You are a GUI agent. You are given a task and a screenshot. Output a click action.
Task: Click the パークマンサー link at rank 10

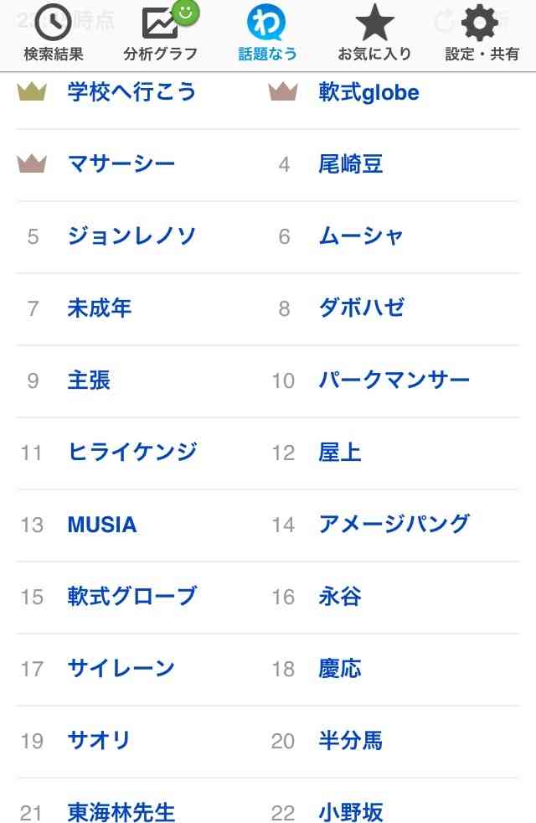pyautogui.click(x=392, y=380)
